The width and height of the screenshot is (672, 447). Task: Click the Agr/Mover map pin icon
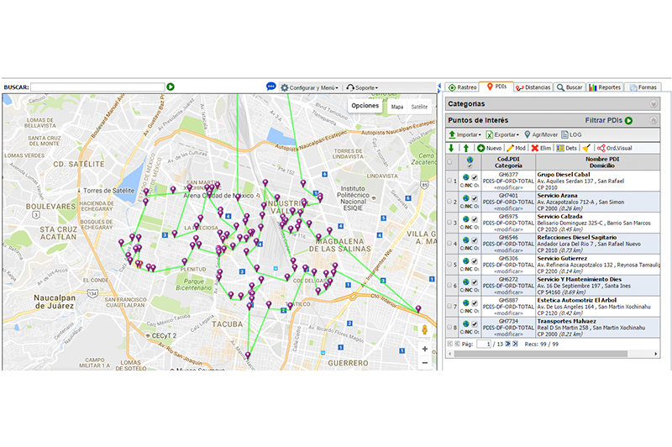pyautogui.click(x=528, y=134)
